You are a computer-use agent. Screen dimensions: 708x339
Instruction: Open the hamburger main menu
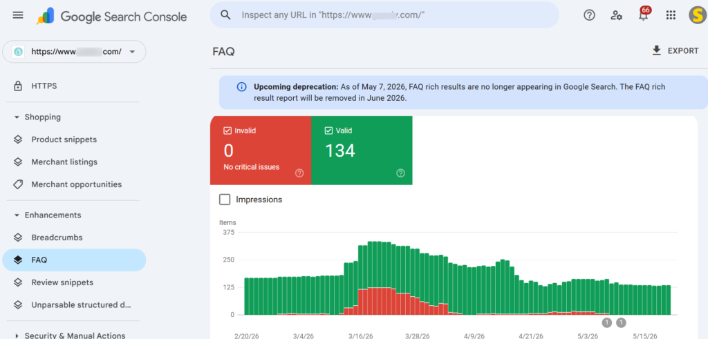pos(17,15)
